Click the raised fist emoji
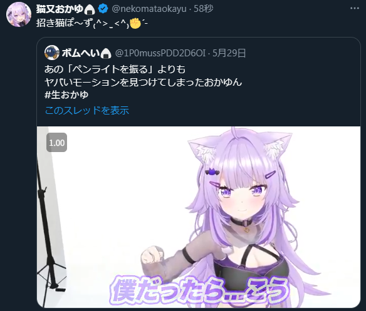366x311 pixels. click(x=135, y=23)
